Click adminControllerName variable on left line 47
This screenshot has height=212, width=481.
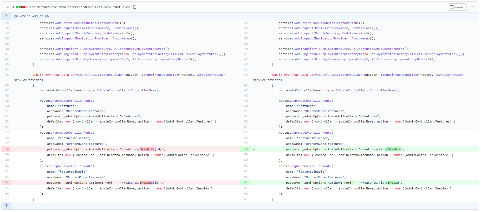[x=64, y=90]
